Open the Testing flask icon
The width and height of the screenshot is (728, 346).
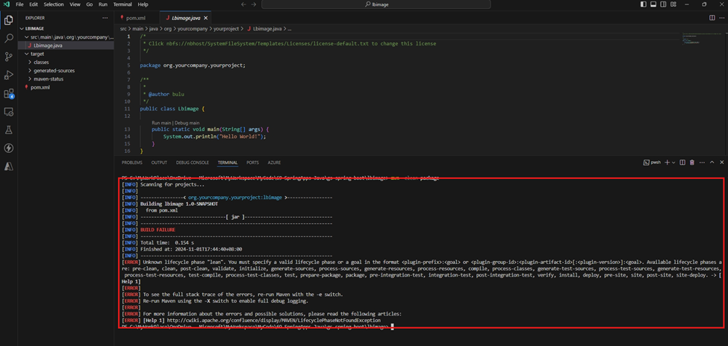coord(9,130)
